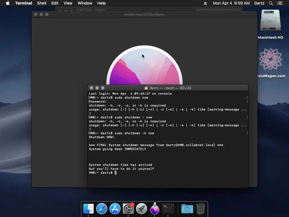Click the home icon in Terminal title bar

click(146, 88)
